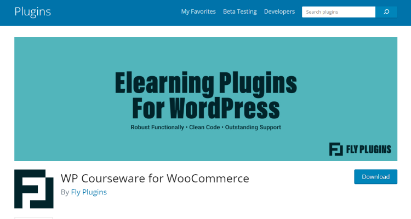The width and height of the screenshot is (411, 219).
Task: Click the Fly Plugins square logo icon
Action: (x=34, y=188)
